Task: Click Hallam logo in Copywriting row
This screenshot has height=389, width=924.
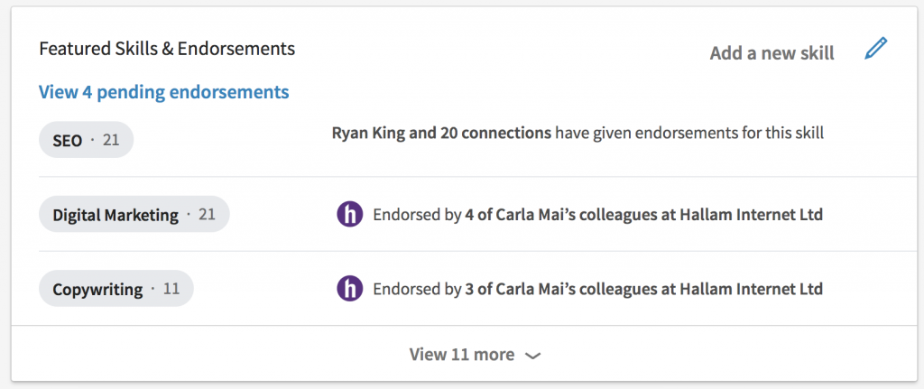Action: pos(349,289)
